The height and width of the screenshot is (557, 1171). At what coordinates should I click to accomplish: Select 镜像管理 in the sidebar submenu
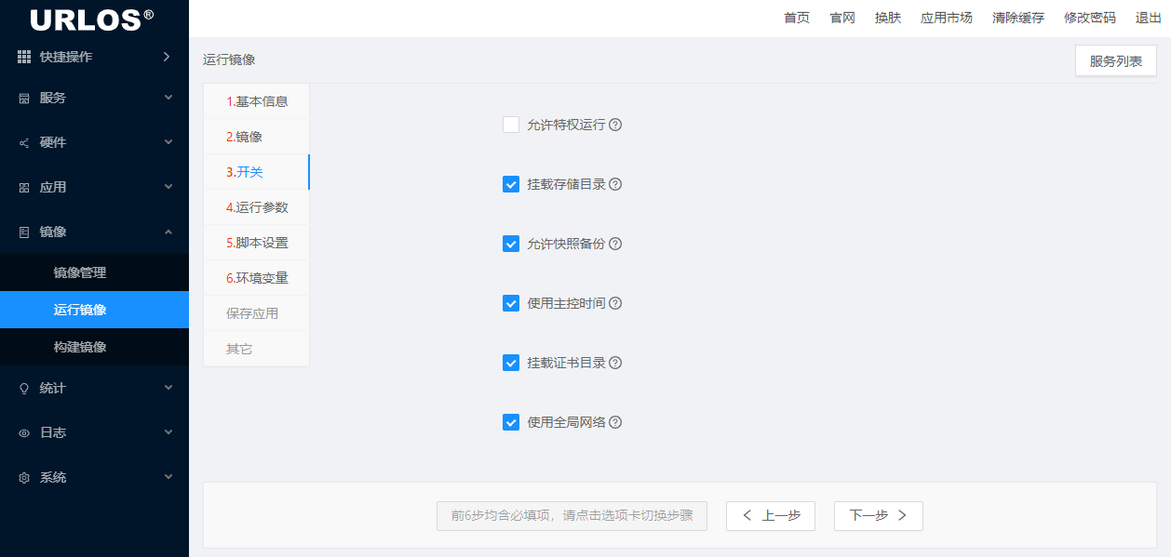pyautogui.click(x=80, y=272)
